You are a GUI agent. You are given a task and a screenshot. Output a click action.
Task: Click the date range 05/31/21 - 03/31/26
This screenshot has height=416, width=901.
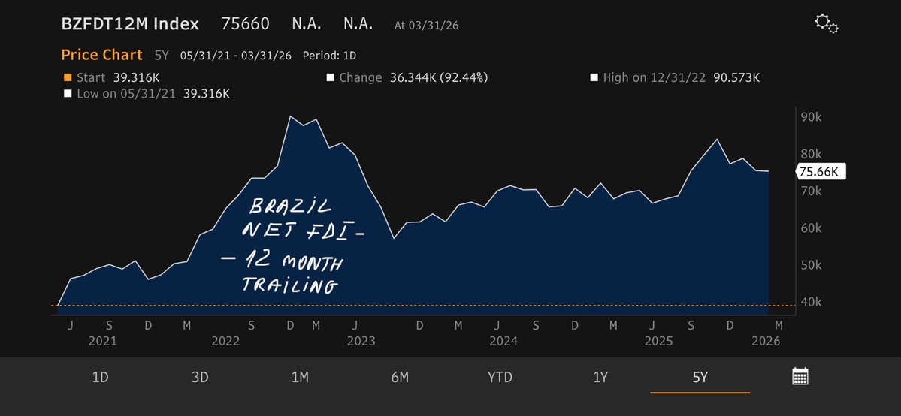[236, 56]
